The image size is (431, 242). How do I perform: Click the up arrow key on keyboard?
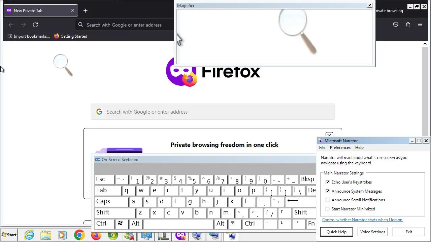pyautogui.click(x=285, y=213)
